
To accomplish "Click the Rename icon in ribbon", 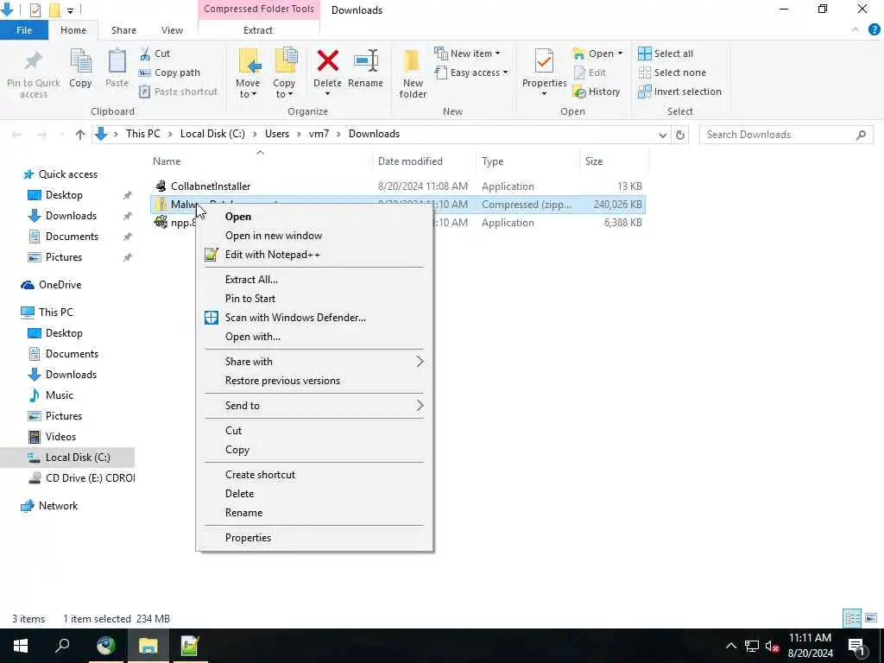I will pyautogui.click(x=366, y=61).
